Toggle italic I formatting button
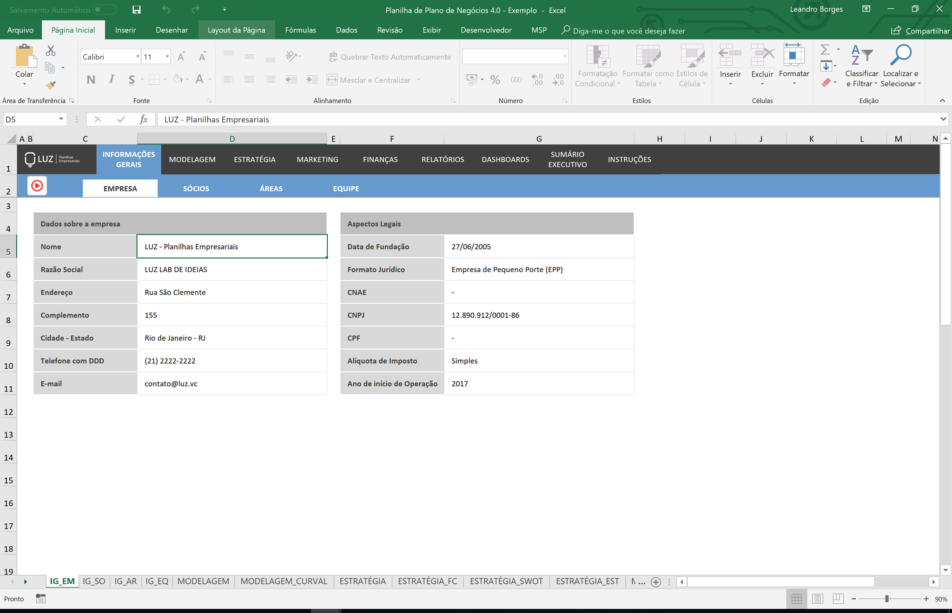 [x=112, y=79]
